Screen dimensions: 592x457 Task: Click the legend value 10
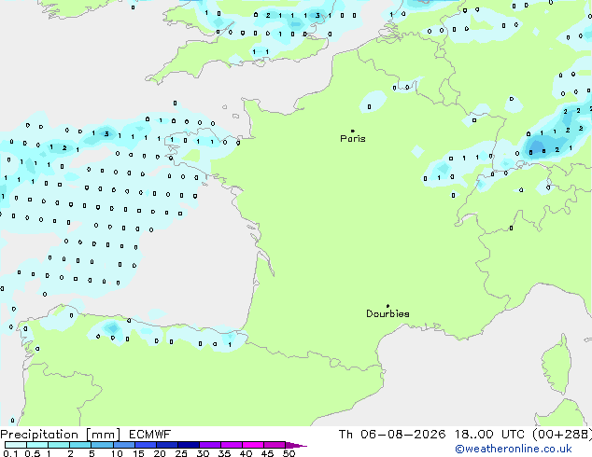[x=117, y=453]
